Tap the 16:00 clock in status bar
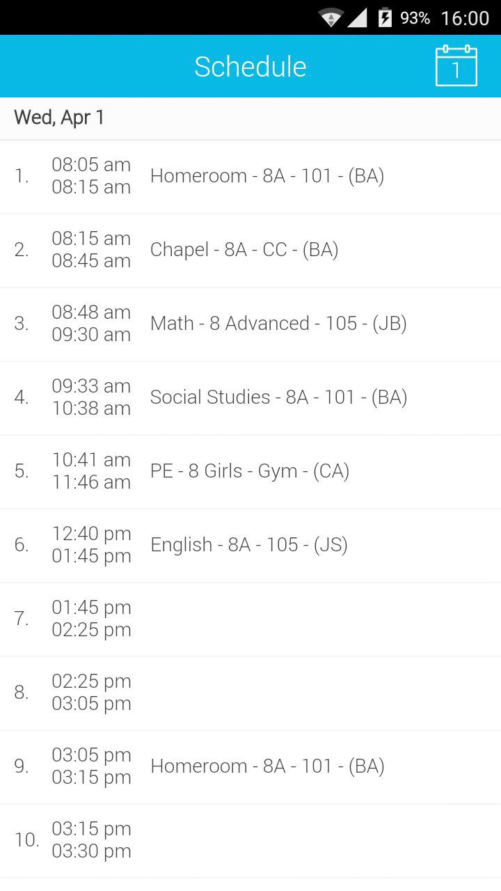The height and width of the screenshot is (891, 501). 465,18
